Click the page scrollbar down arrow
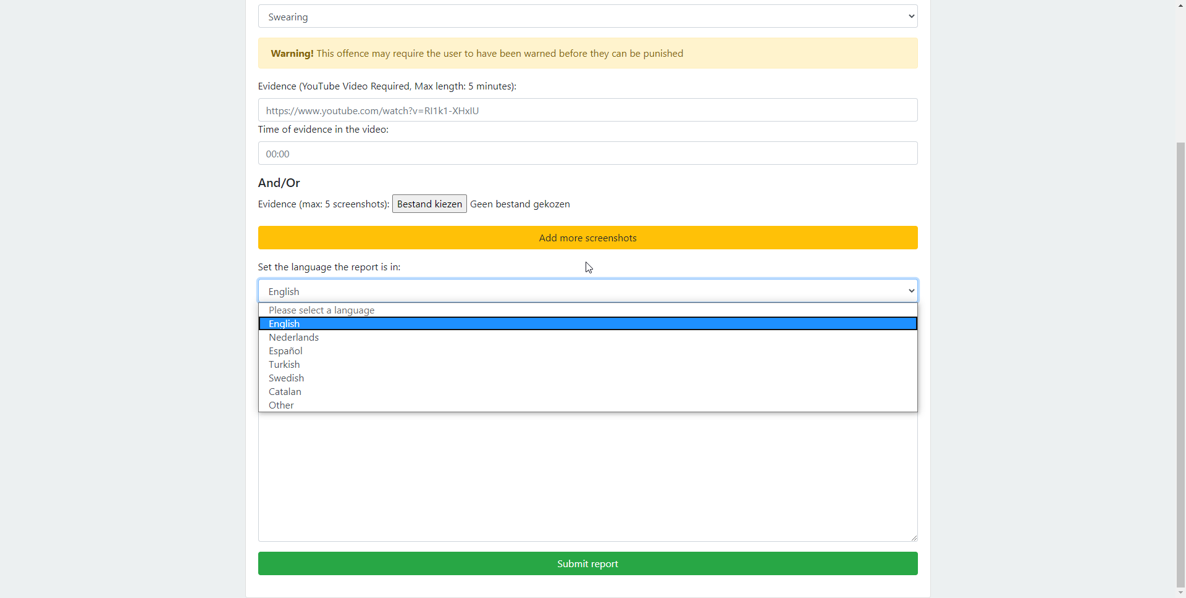The height and width of the screenshot is (598, 1186). 1180,592
